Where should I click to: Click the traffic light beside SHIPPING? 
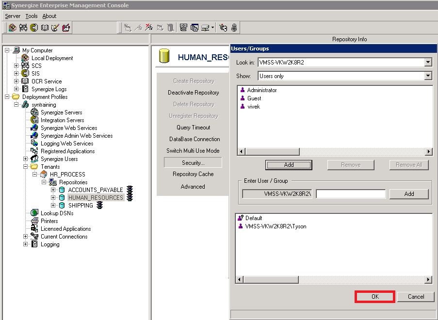[x=100, y=205]
